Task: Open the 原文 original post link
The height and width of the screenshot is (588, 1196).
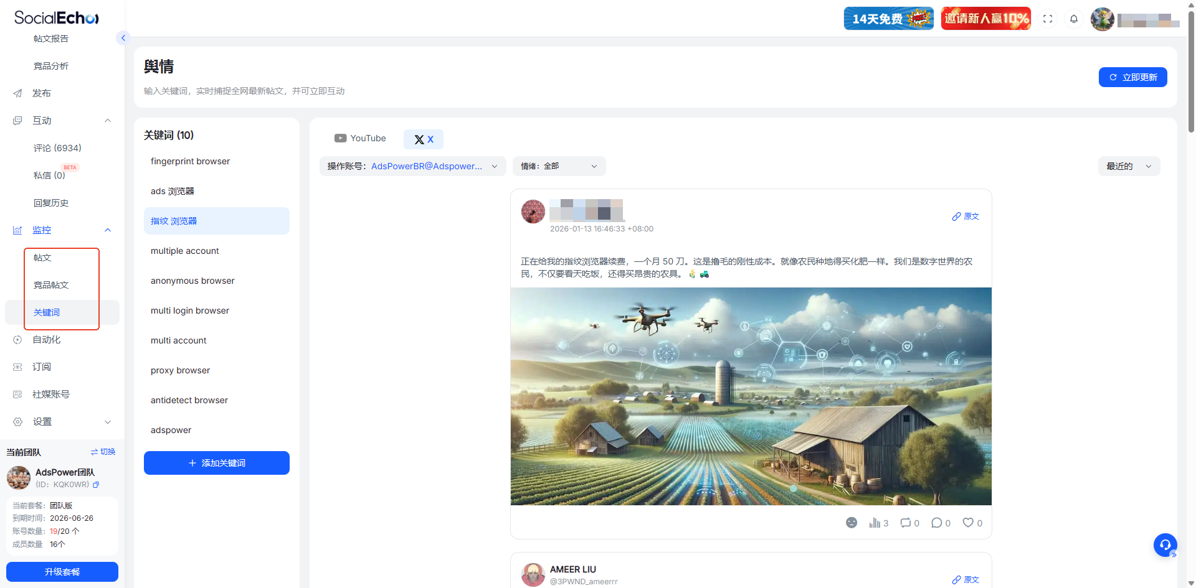Action: [965, 216]
